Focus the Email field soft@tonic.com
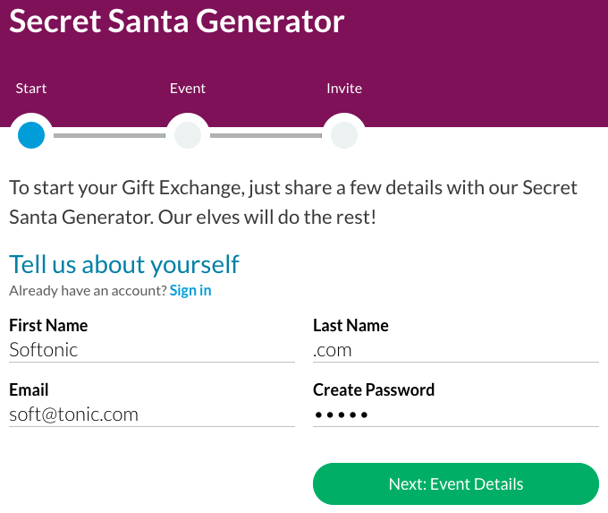Image resolution: width=608 pixels, height=513 pixels. (x=151, y=415)
